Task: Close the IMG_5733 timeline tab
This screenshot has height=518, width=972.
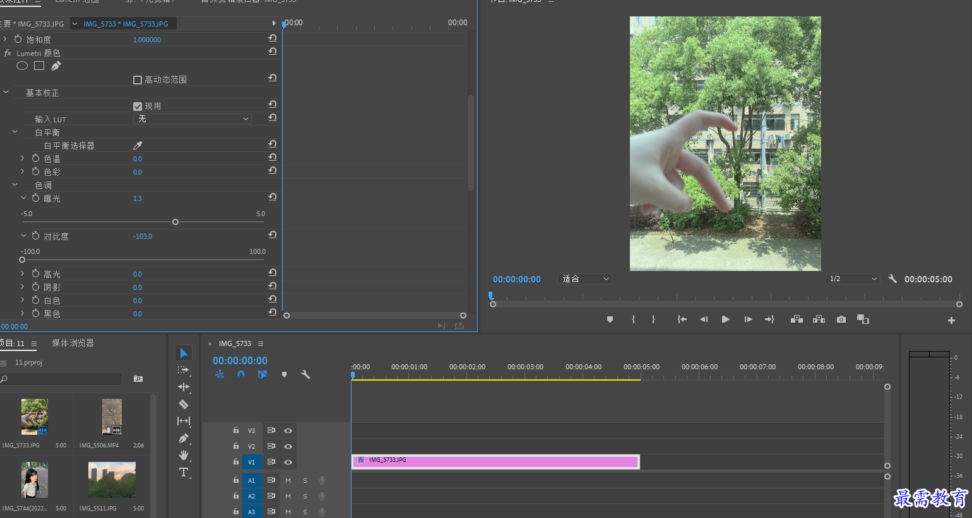Action: 210,343
